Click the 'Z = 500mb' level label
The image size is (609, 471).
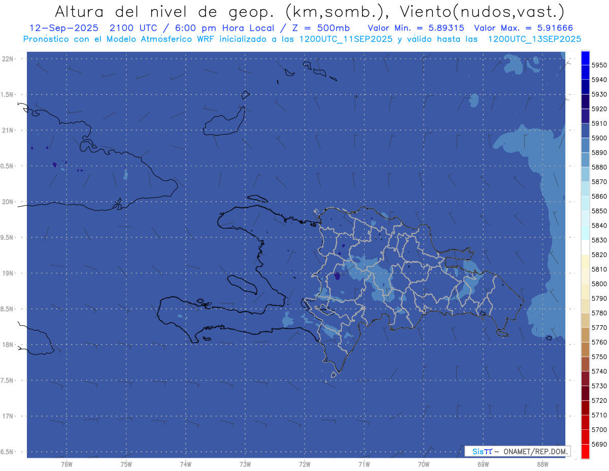coord(322,28)
